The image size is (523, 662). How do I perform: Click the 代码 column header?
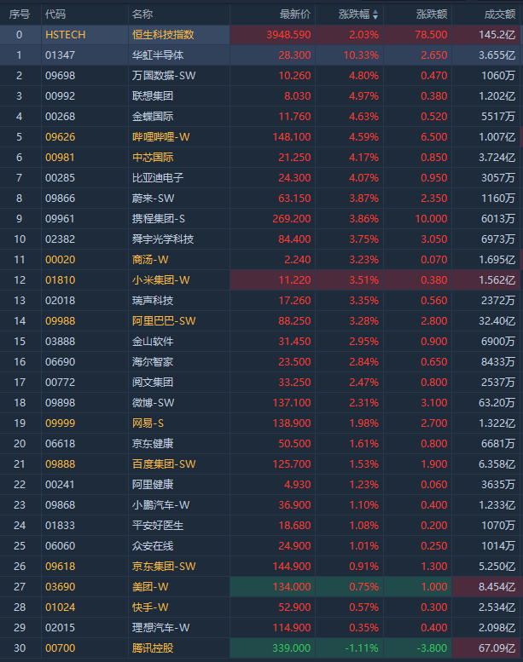(55, 14)
